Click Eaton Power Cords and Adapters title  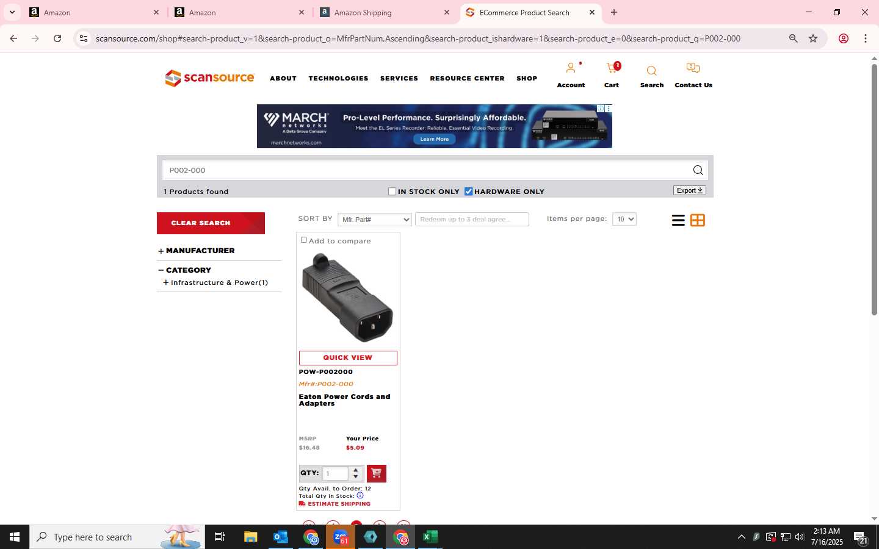pos(344,400)
